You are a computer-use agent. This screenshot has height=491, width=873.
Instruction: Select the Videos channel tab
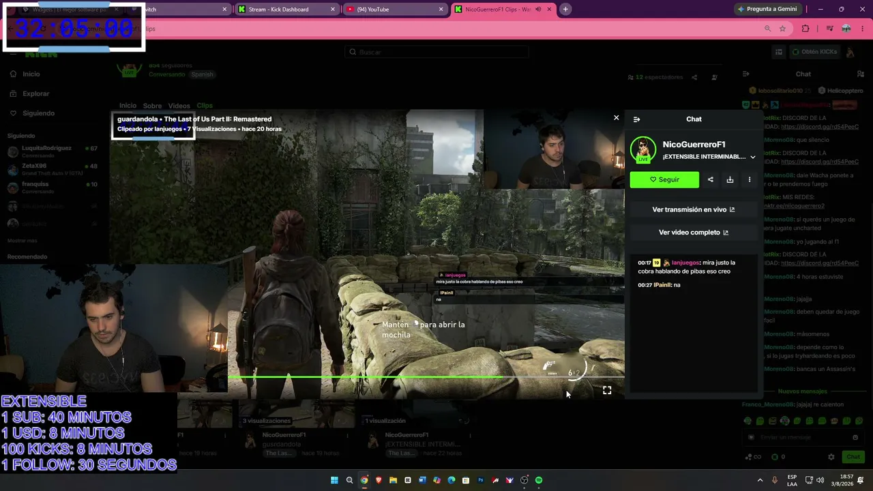click(x=179, y=106)
